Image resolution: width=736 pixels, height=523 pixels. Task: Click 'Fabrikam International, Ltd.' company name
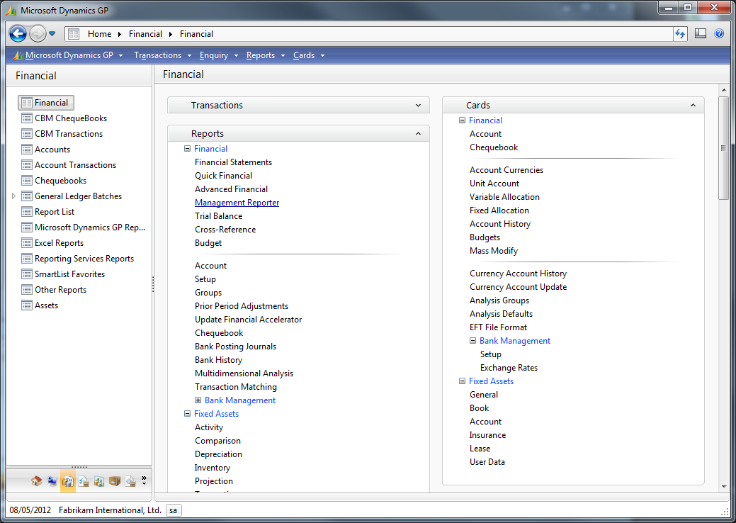(x=110, y=510)
